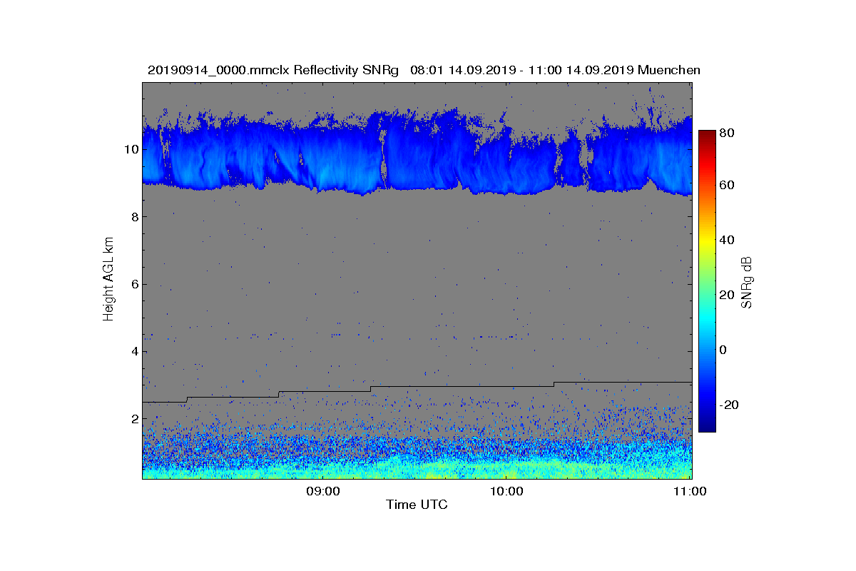Viewport: 856px width, 571px height.
Task: Click the height tick label '10'
Action: pos(131,149)
